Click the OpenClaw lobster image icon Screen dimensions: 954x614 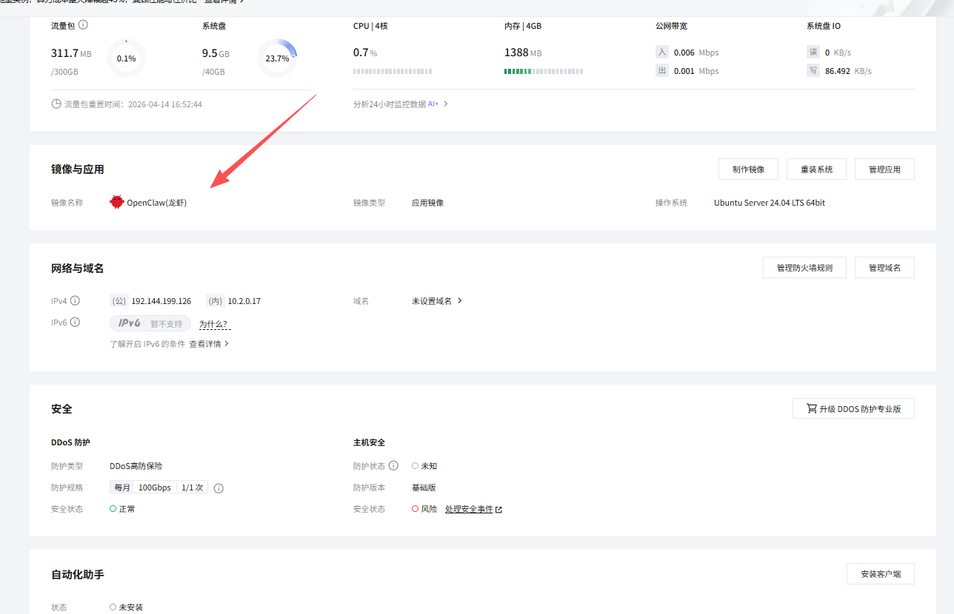click(x=117, y=202)
